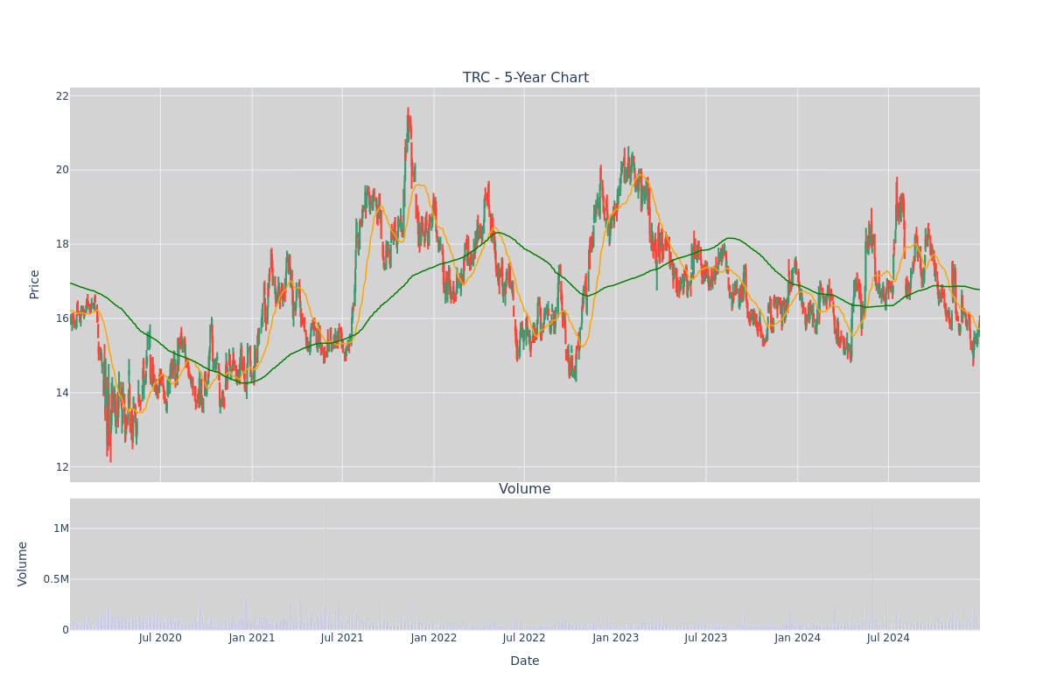1050x700 pixels.
Task: Click the 'Jan 2021' date tick label
Action: click(252, 638)
